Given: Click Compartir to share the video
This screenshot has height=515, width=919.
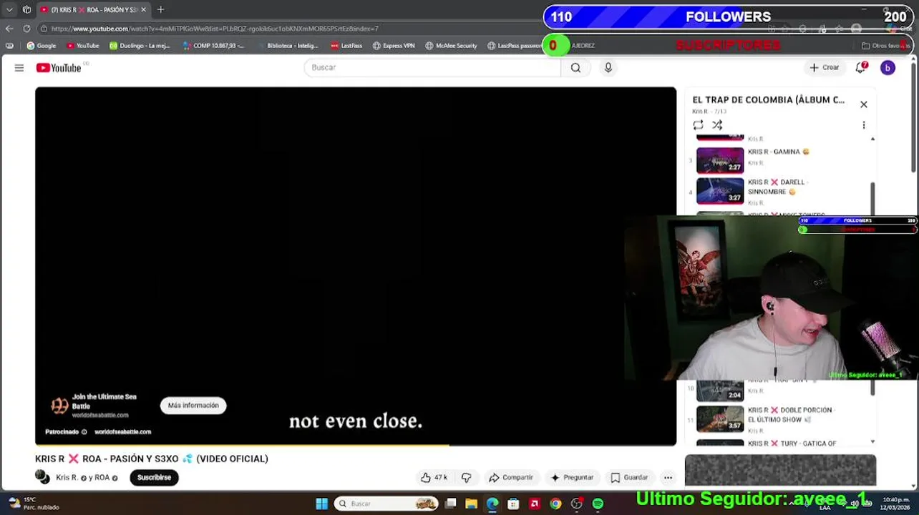Looking at the screenshot, I should (511, 478).
